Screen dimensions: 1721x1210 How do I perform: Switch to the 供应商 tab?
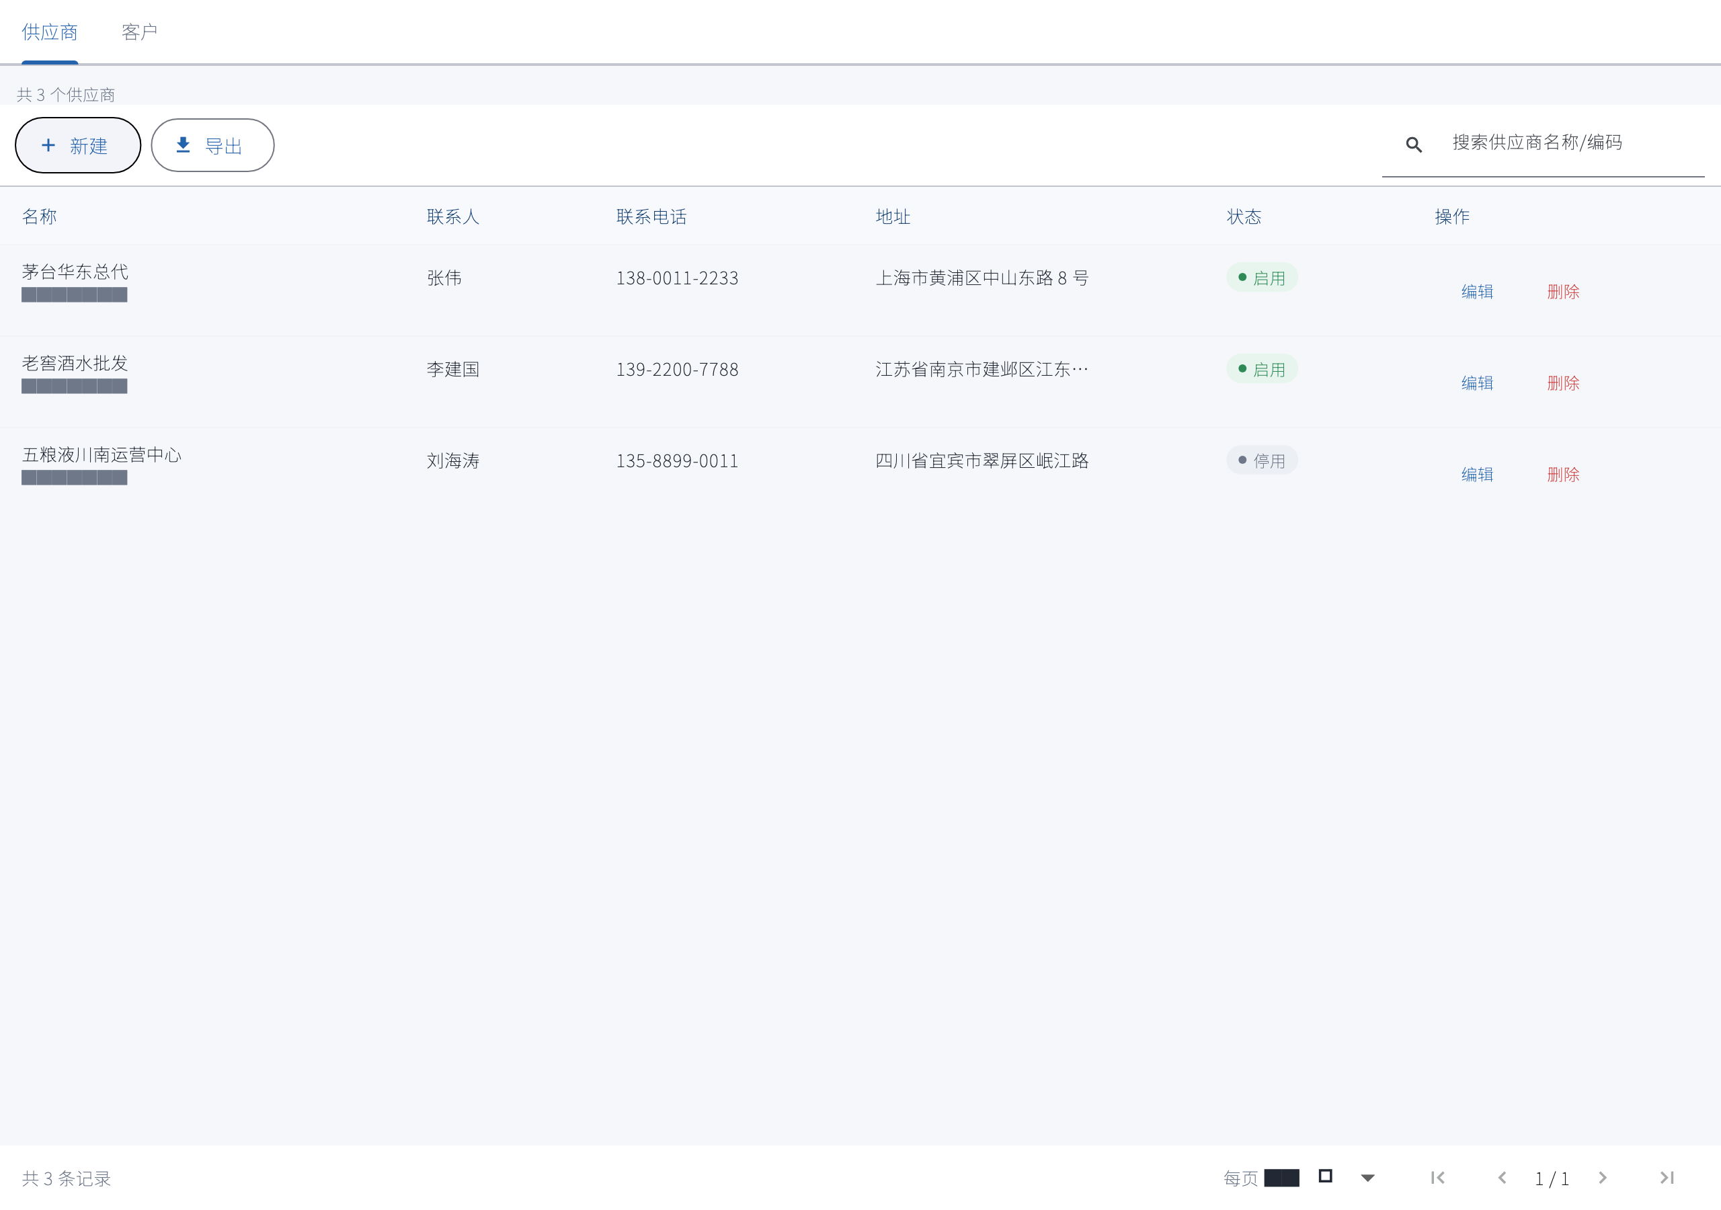point(50,32)
